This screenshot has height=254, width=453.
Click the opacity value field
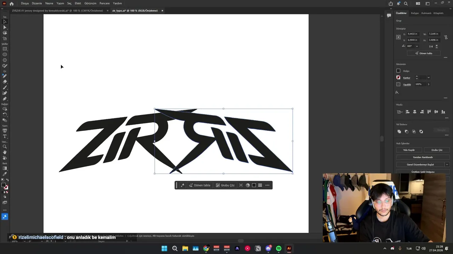(420, 84)
